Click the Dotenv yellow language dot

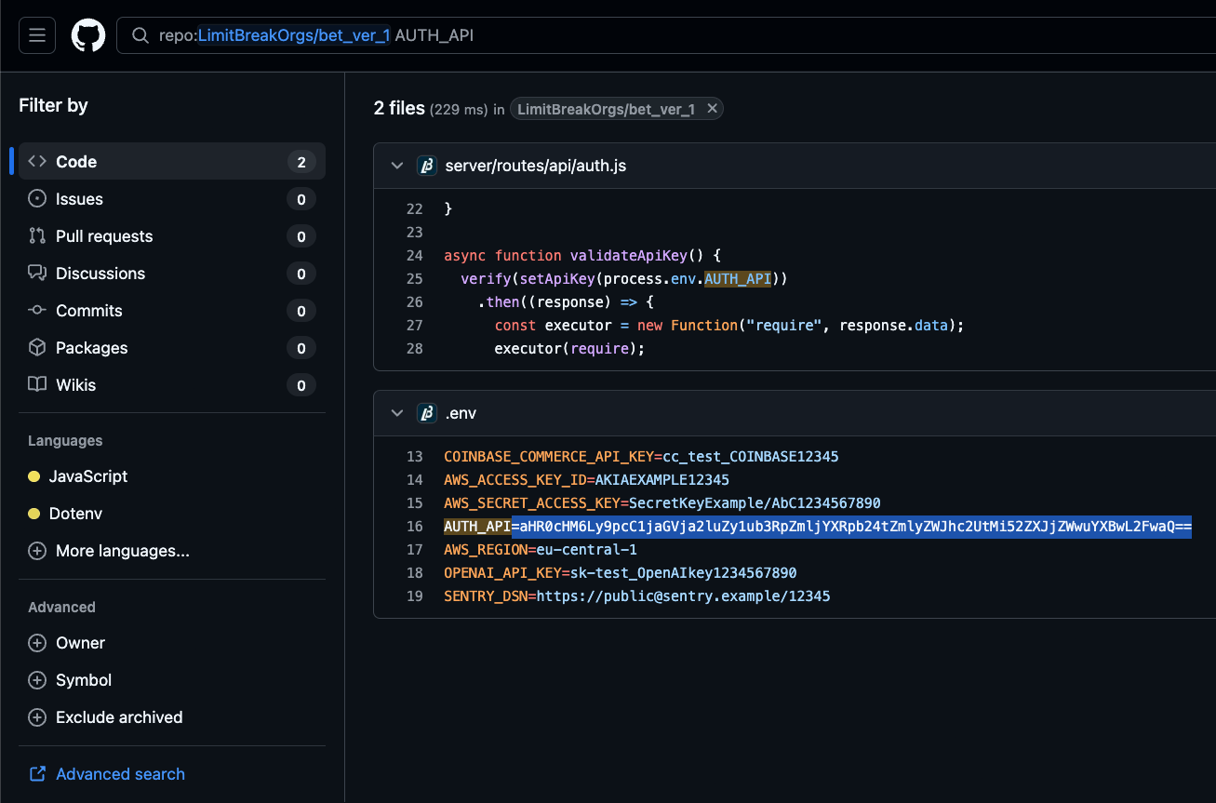[34, 514]
